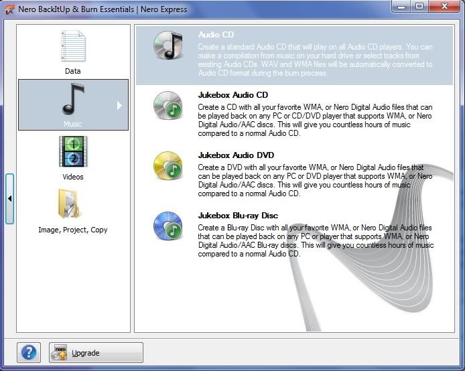465x371 pixels.
Task: Open the Videos filmstrip category icon
Action: pos(73,151)
